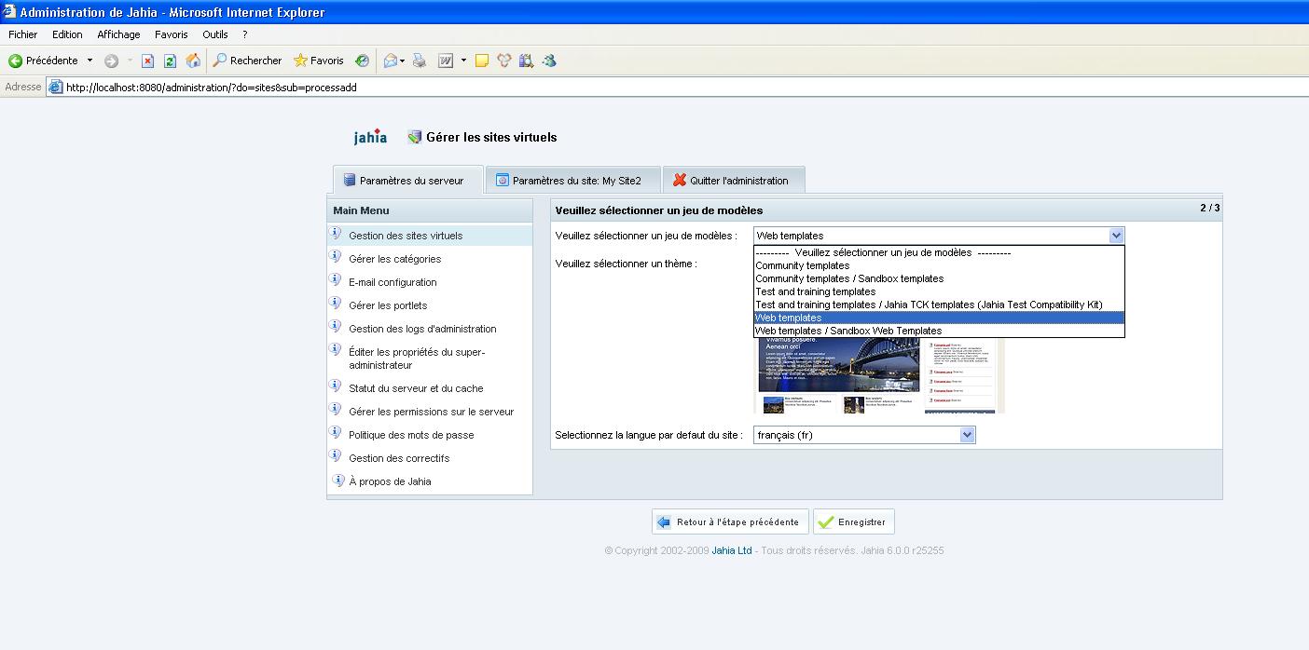Click info icon beside À propos de Jahia

coord(337,480)
